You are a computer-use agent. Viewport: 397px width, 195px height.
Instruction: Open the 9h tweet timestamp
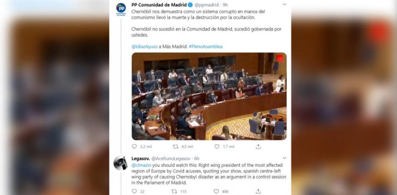pos(225,5)
